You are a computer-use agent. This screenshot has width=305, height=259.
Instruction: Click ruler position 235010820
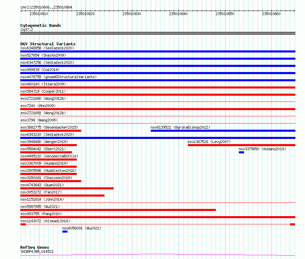[x=85, y=14]
